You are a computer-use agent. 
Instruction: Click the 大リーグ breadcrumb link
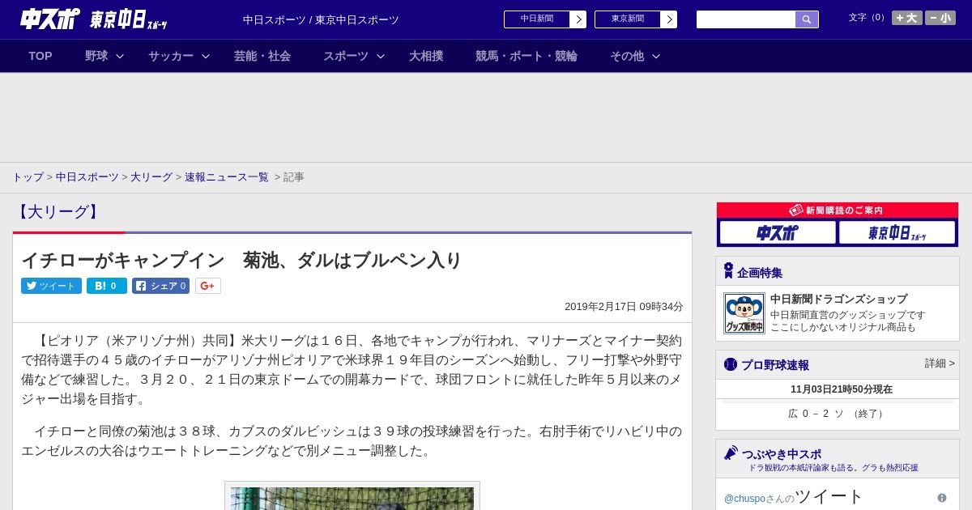tap(151, 176)
